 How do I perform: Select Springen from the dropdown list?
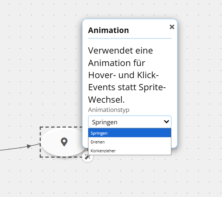129,133
